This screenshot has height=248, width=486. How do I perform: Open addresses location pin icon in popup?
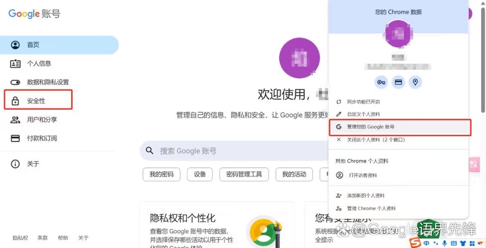point(415,82)
